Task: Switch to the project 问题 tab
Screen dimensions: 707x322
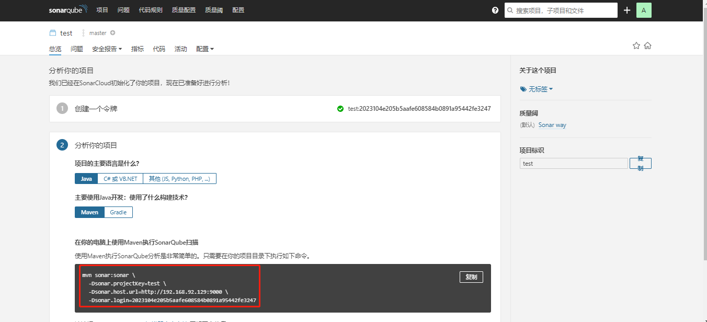Action: 77,49
